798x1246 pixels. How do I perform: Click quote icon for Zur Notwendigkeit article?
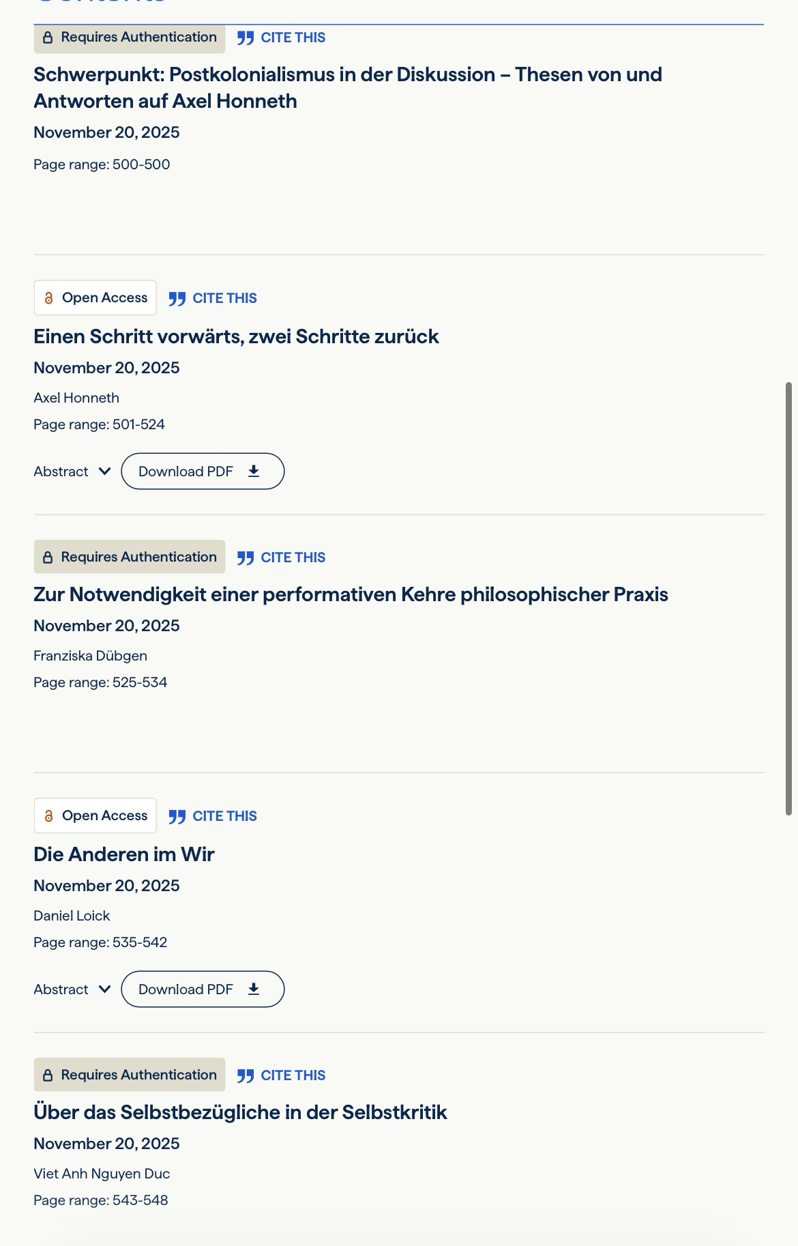tap(246, 558)
